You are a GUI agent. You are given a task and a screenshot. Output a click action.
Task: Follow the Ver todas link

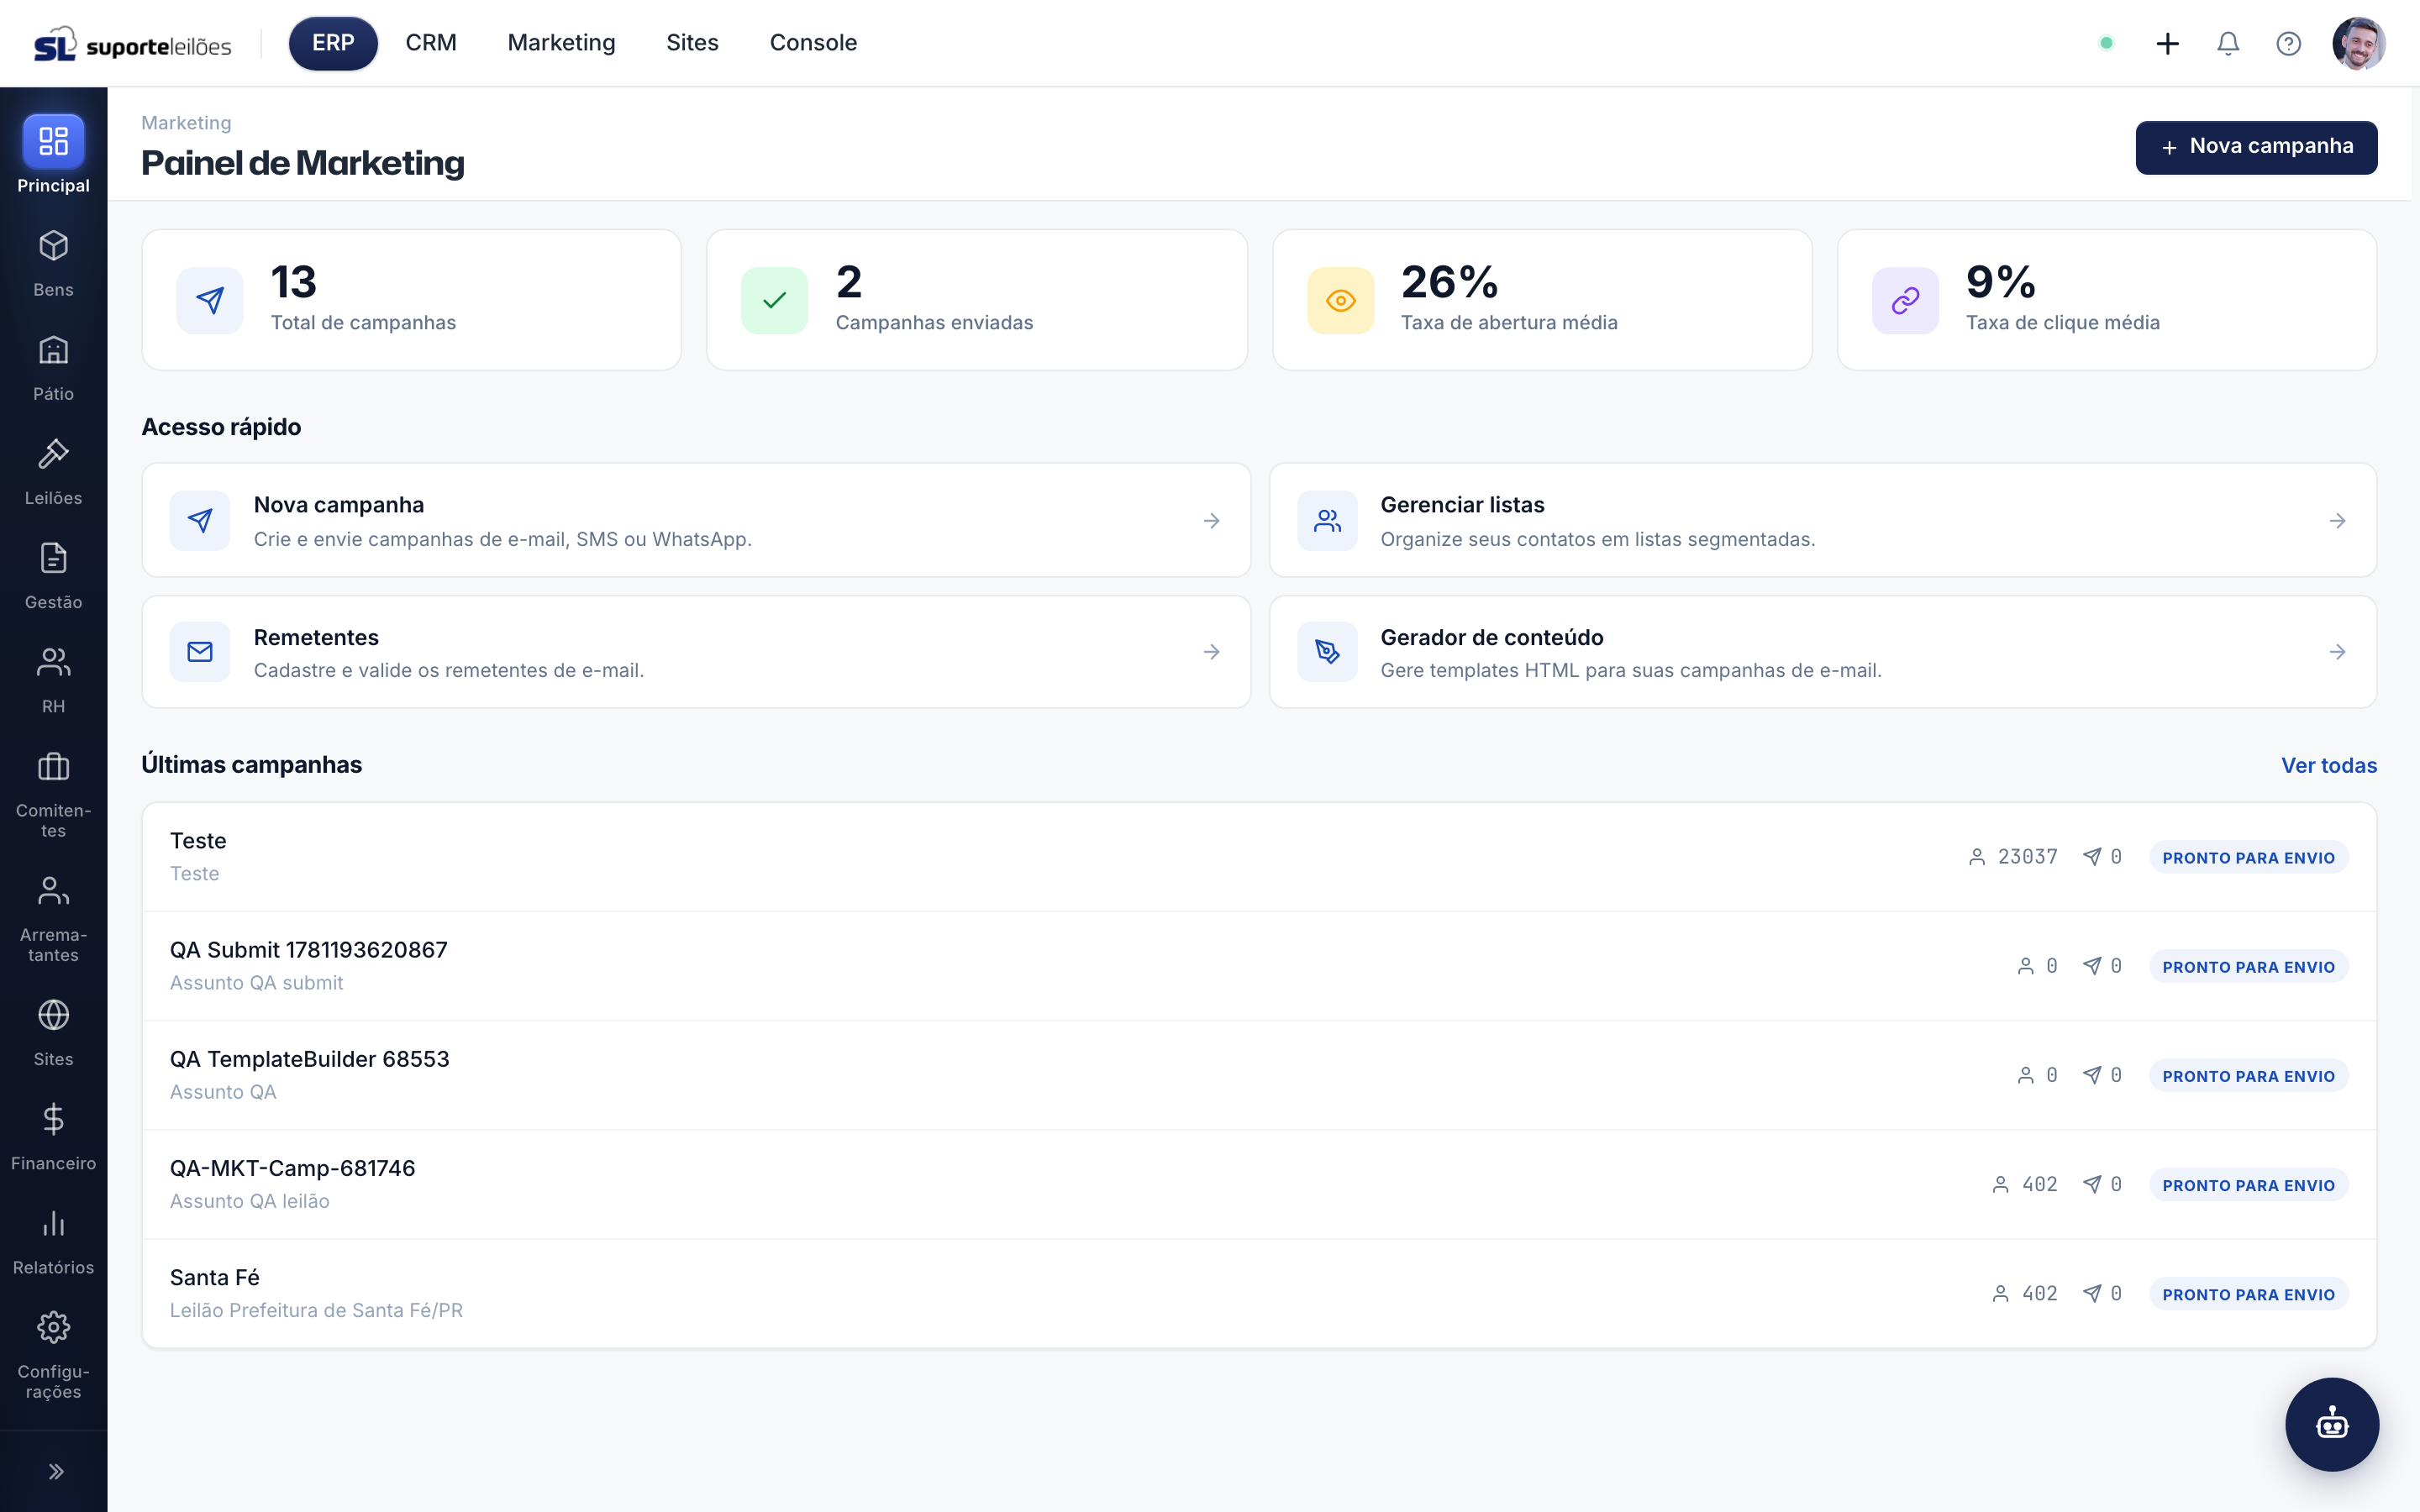2328,765
